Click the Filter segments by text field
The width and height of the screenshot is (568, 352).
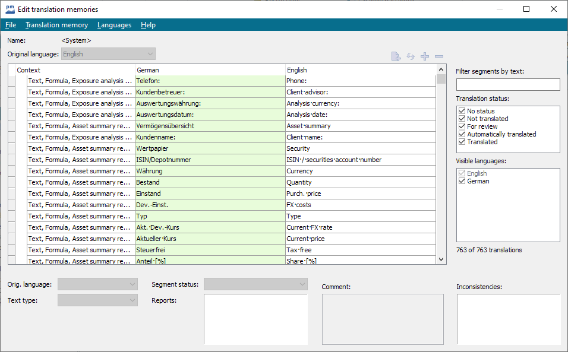pyautogui.click(x=507, y=85)
